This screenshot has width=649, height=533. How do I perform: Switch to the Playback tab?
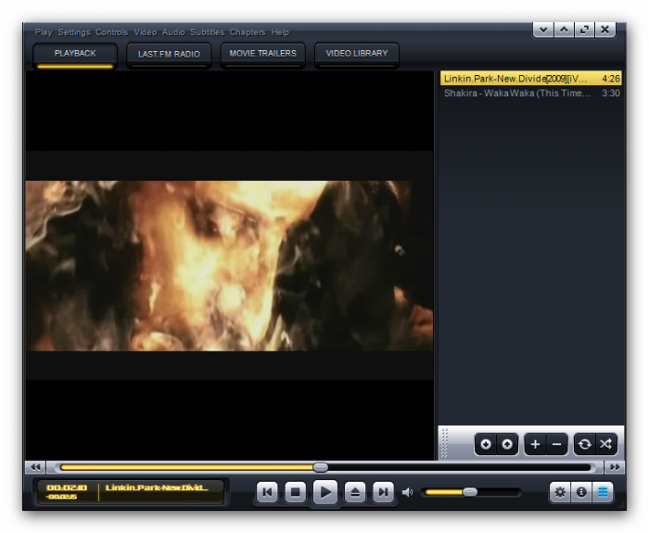pos(75,56)
